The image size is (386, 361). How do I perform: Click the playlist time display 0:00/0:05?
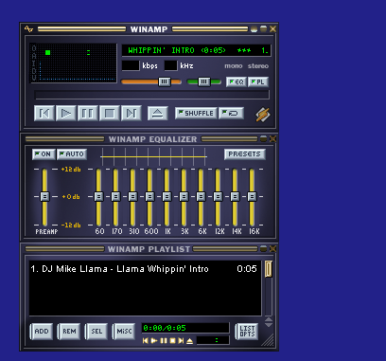[165, 328]
